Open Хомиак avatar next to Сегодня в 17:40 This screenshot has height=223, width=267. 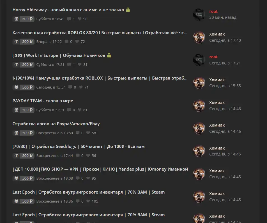point(199,37)
